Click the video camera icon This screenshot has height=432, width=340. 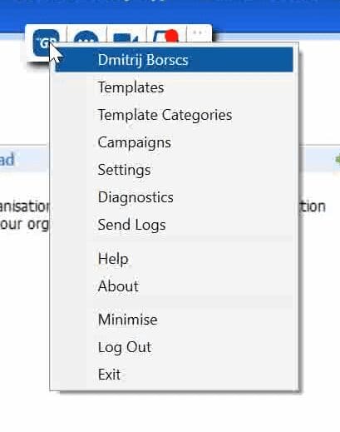126,37
